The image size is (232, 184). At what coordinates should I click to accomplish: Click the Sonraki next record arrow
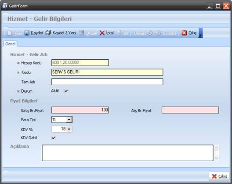(158, 33)
